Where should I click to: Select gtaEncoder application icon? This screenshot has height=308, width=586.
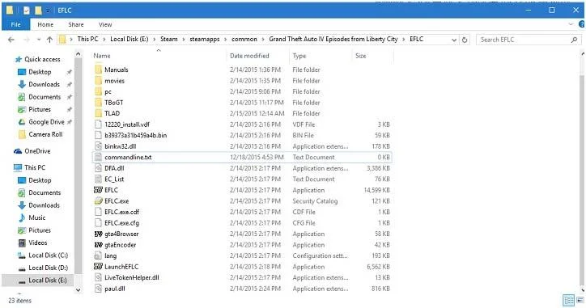point(98,245)
